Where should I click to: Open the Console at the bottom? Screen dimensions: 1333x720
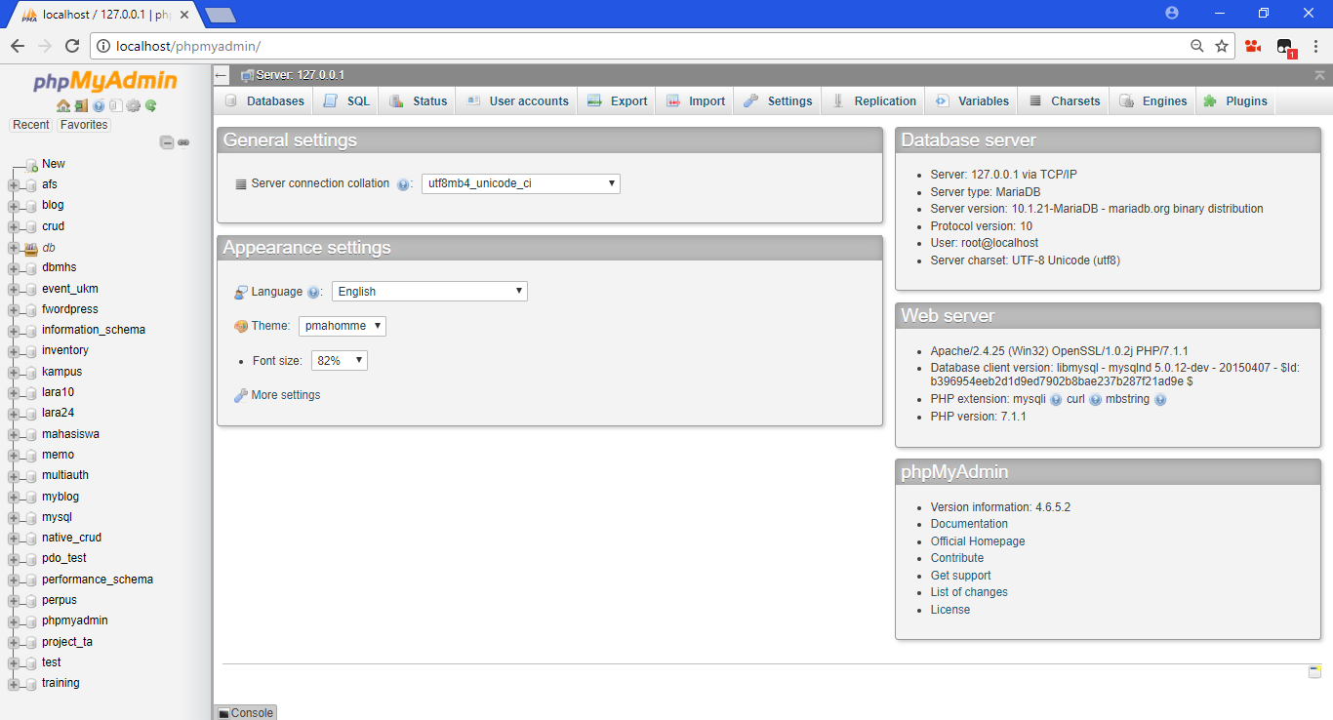pos(244,712)
